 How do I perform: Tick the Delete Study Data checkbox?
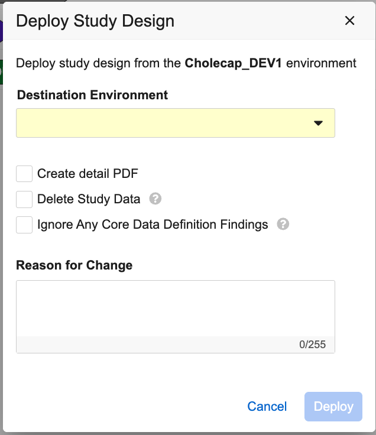coord(24,199)
